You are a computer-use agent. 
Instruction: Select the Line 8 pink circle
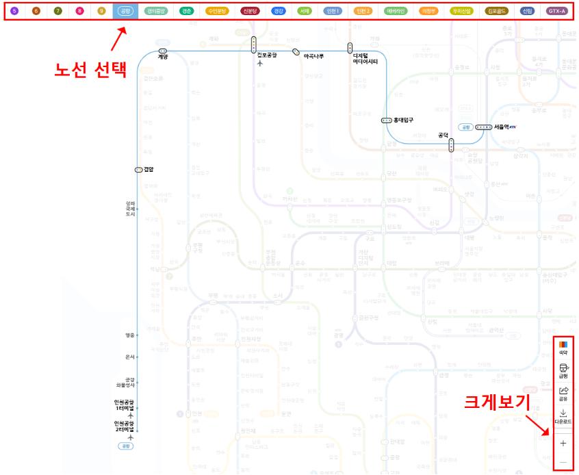[x=79, y=11]
